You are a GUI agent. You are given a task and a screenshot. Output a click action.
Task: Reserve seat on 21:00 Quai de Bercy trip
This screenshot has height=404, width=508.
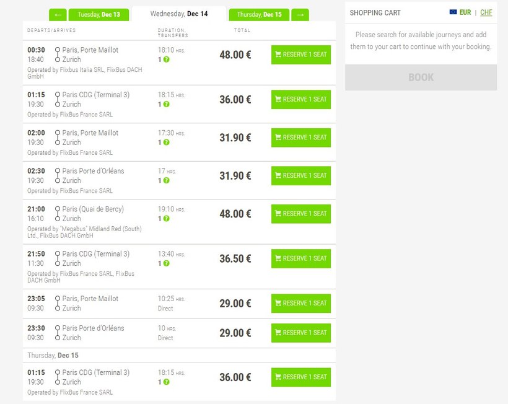pos(300,214)
